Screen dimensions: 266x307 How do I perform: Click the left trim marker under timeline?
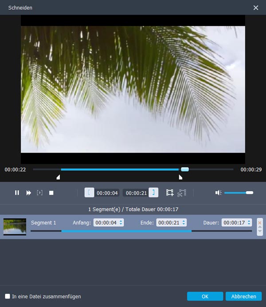click(58, 177)
